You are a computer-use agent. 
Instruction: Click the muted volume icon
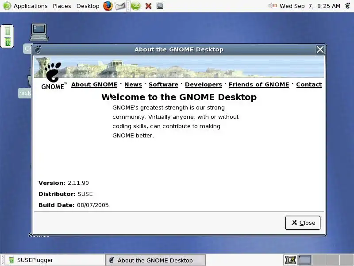click(x=273, y=6)
